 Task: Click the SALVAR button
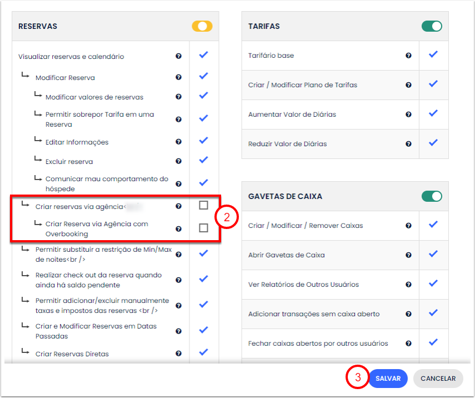388,379
